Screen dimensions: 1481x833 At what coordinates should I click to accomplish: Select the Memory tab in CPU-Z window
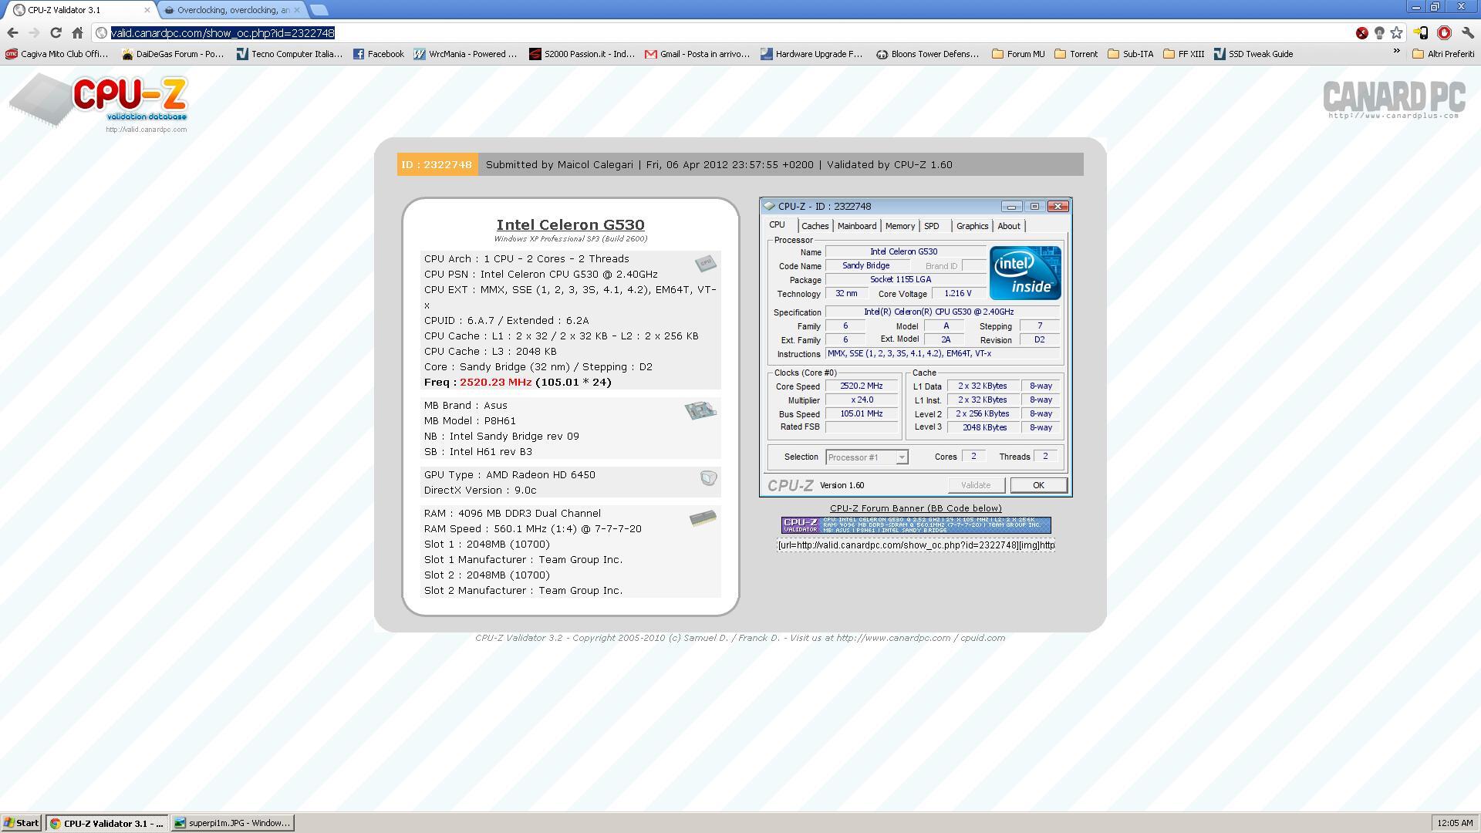click(x=899, y=226)
